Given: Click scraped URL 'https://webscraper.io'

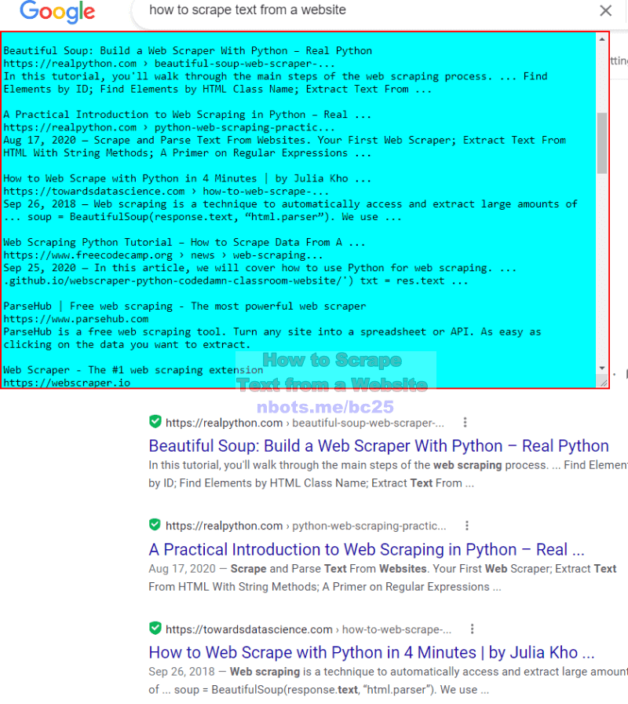Looking at the screenshot, I should [67, 383].
